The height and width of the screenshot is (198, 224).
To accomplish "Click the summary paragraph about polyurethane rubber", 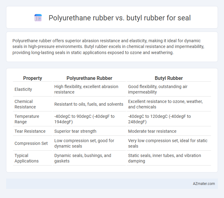I will (x=108, y=46).
